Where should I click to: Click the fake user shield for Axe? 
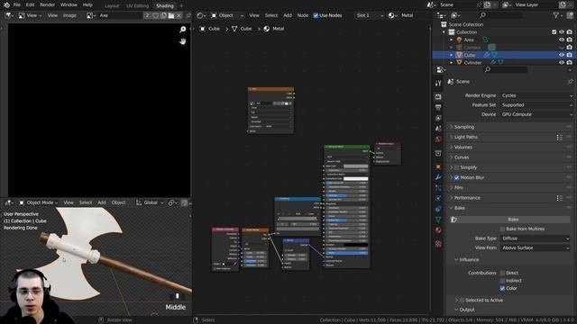[x=156, y=15]
